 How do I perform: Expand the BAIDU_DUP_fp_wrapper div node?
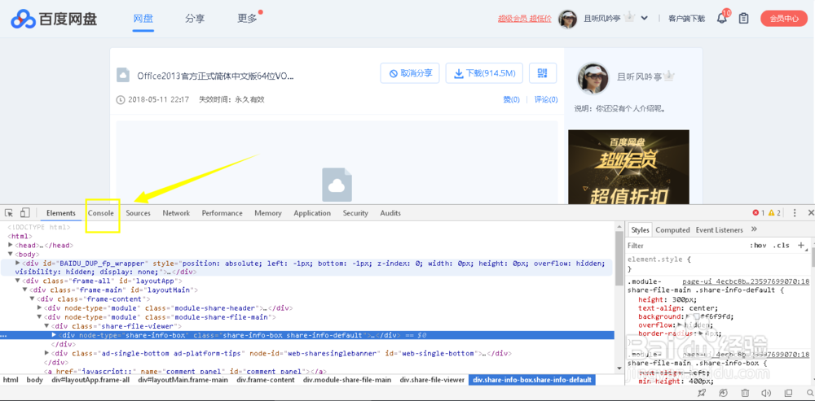tap(18, 264)
